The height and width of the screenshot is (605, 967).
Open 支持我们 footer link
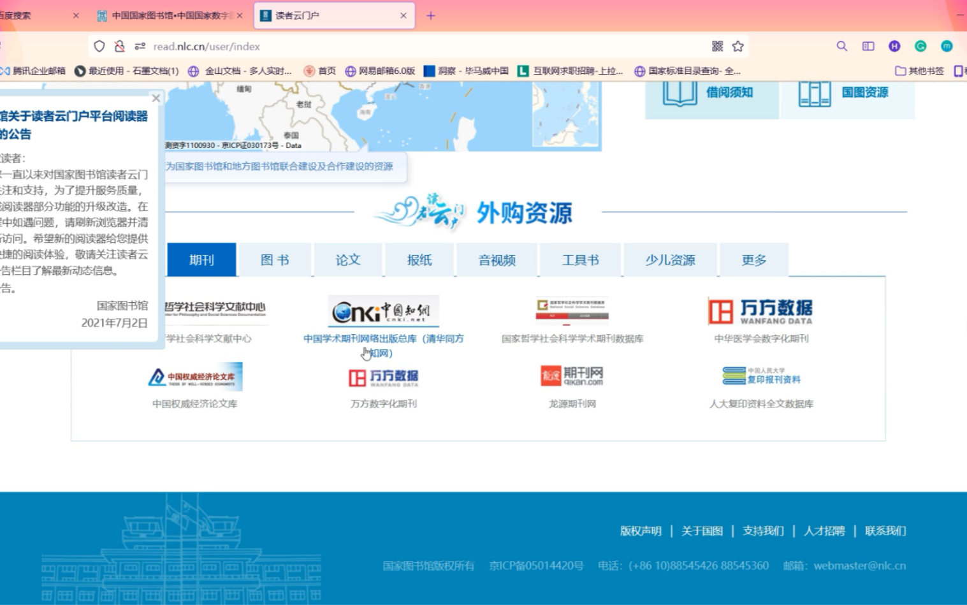pos(763,530)
